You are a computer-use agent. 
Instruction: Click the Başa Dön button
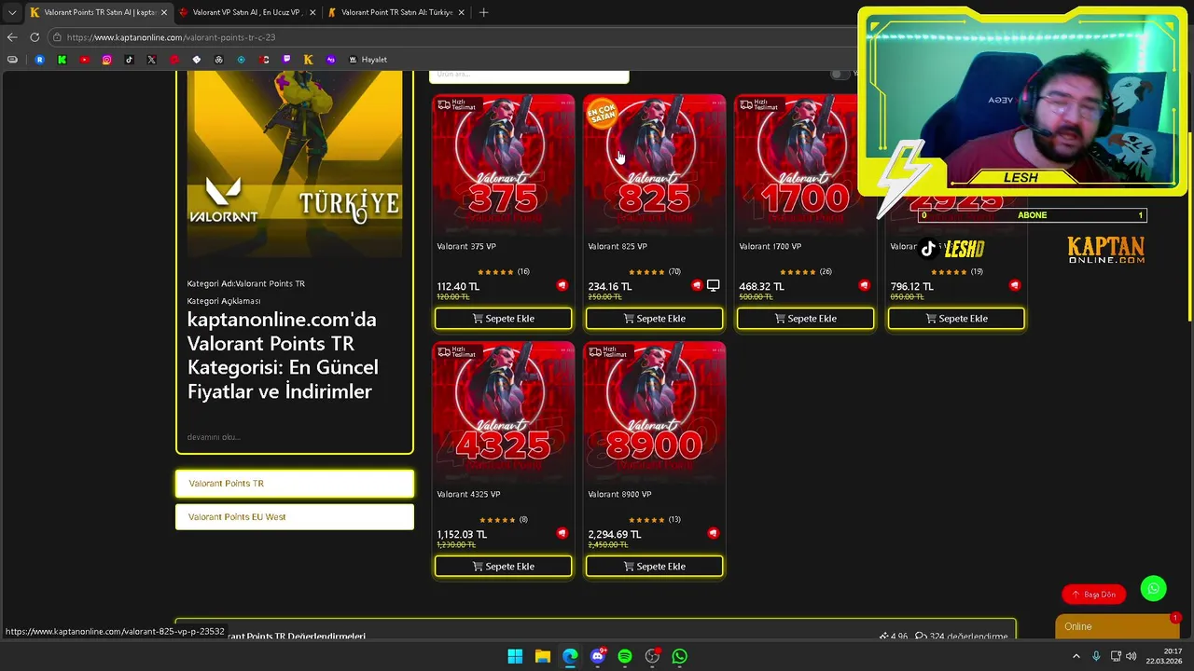[1093, 594]
